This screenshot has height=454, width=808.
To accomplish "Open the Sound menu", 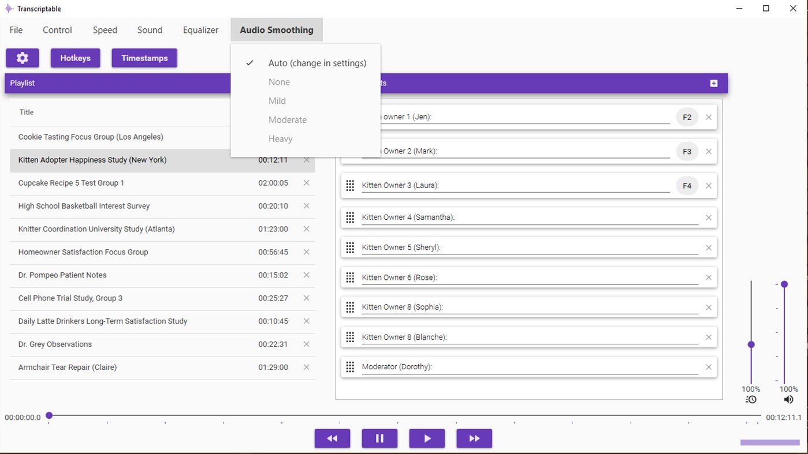I will click(150, 29).
